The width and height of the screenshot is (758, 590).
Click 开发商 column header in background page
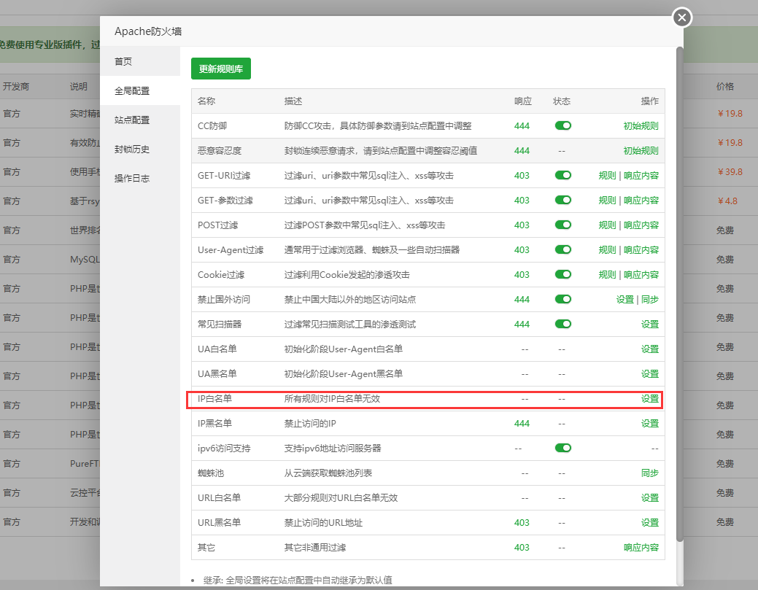point(16,87)
